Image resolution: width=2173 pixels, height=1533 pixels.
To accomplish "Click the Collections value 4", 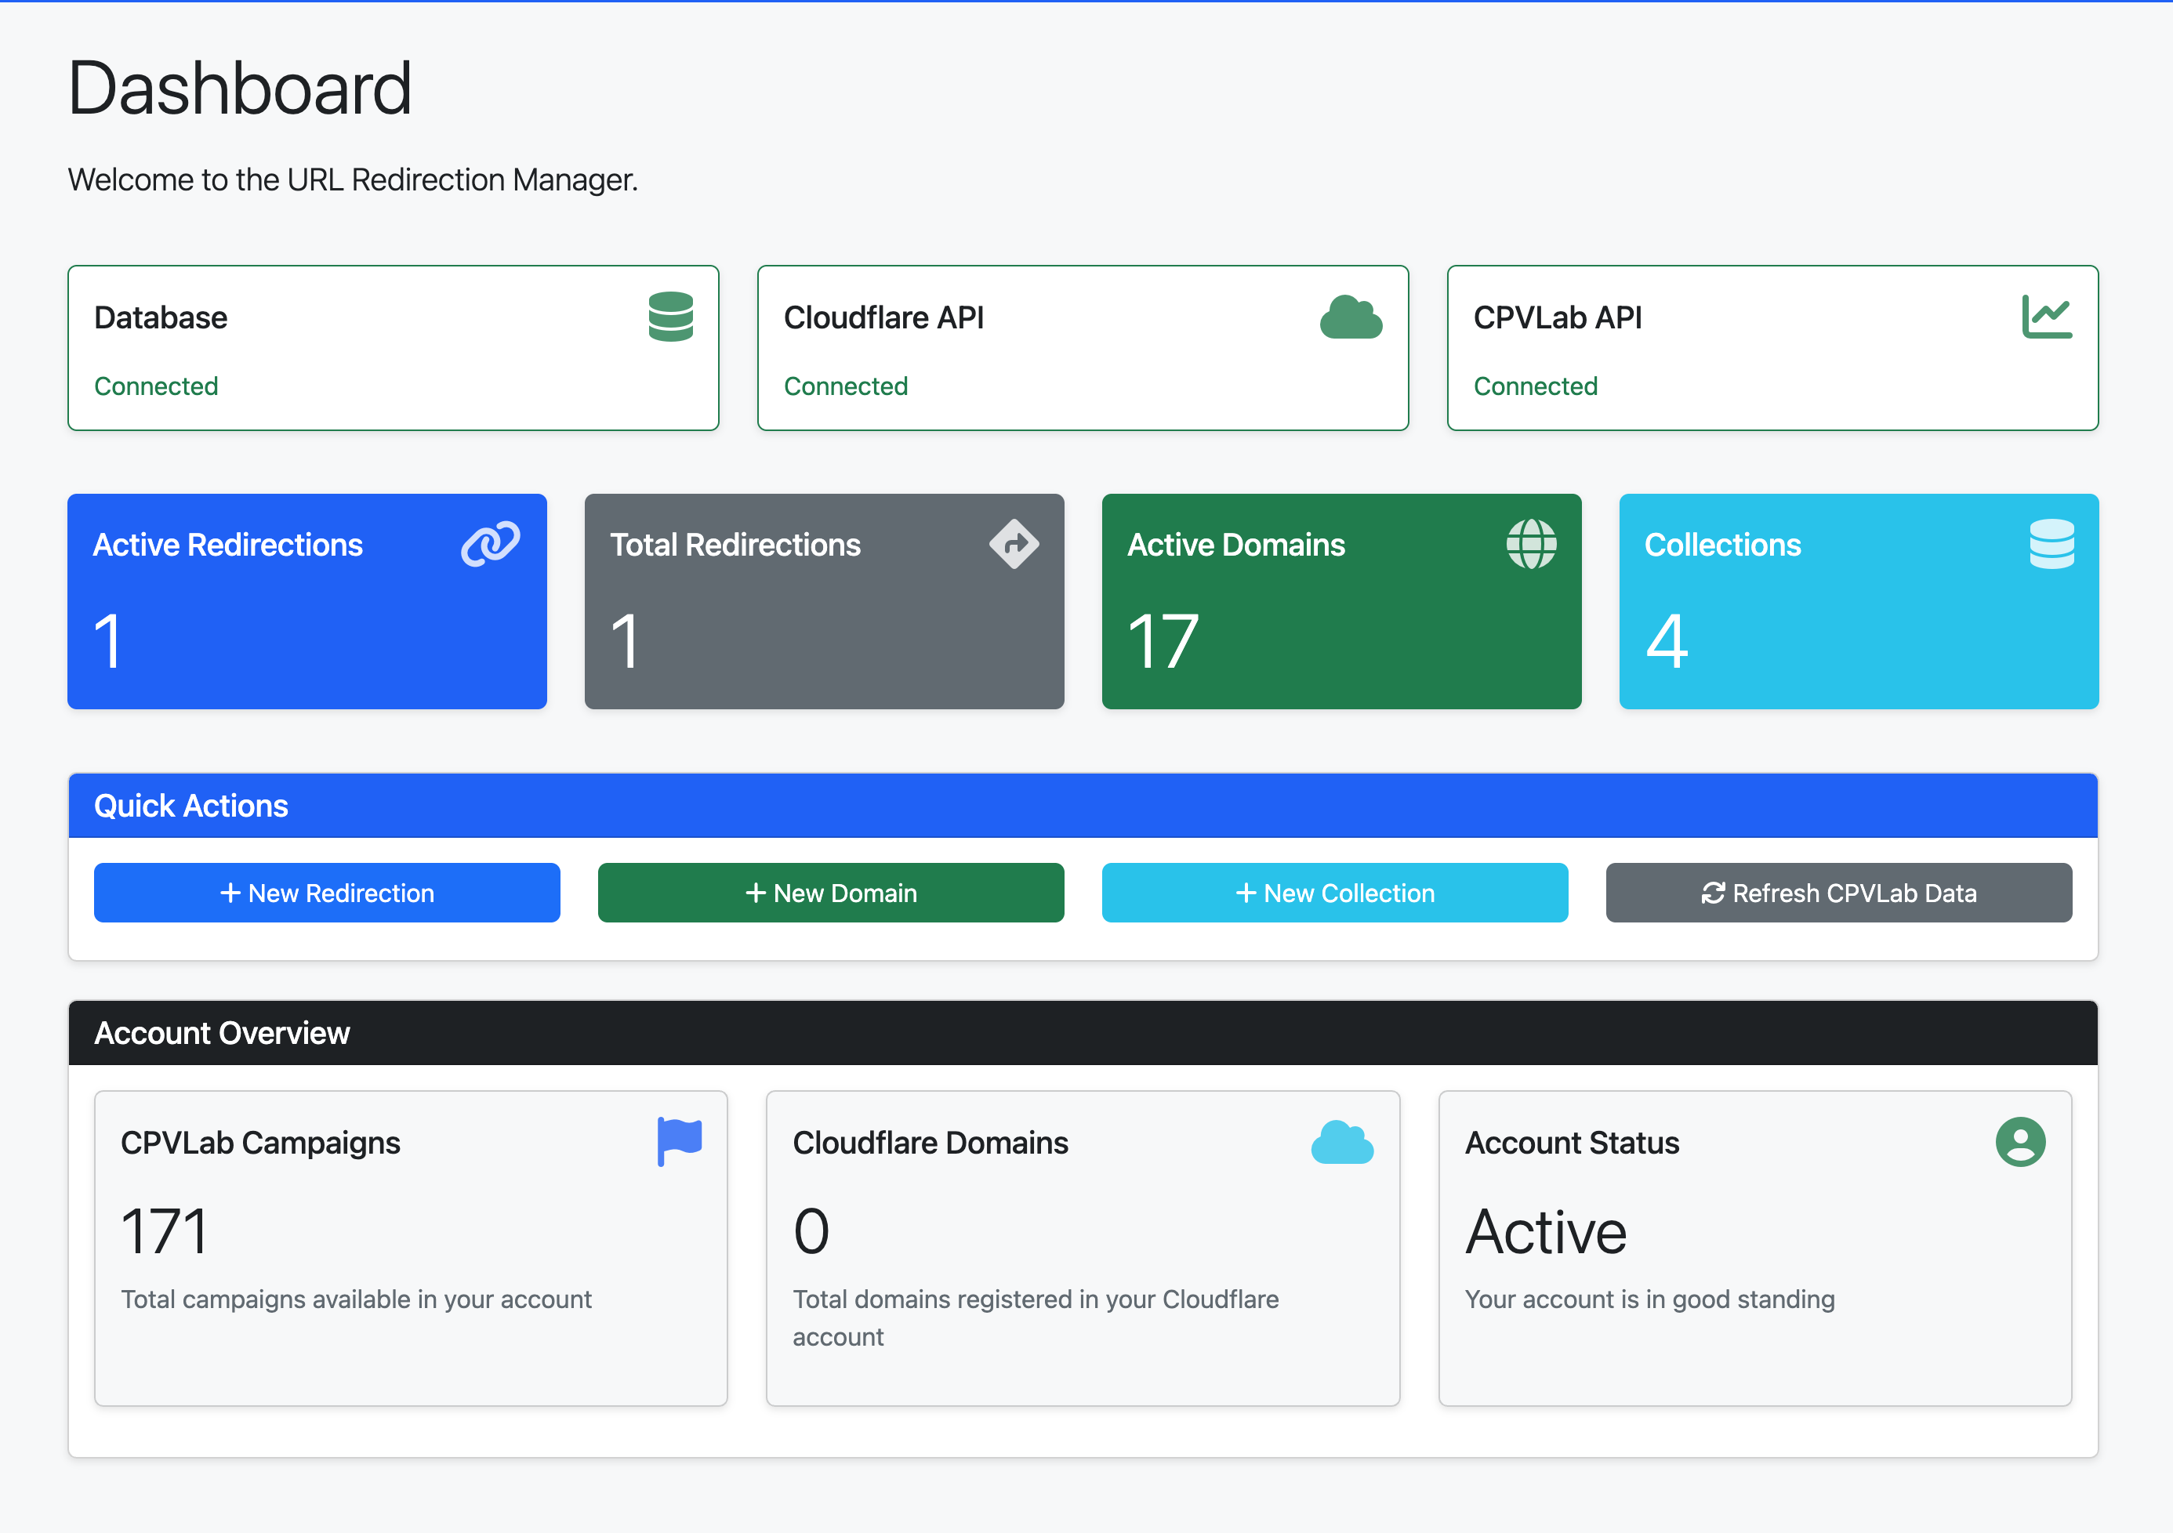I will (1667, 642).
